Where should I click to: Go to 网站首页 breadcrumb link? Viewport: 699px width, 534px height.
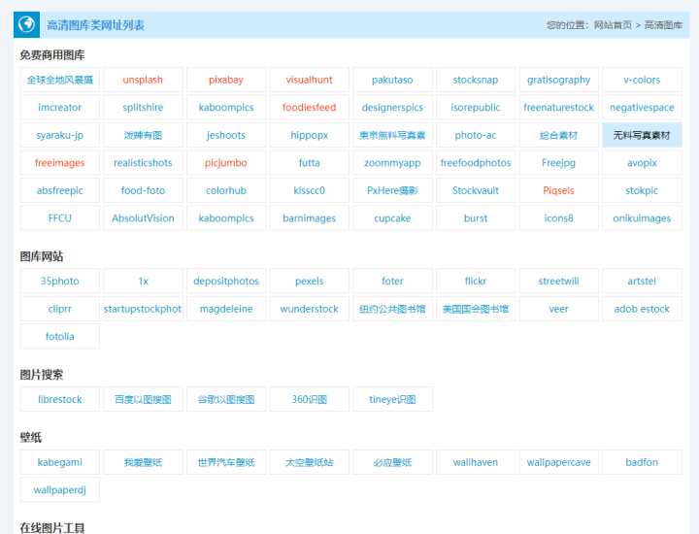tap(612, 25)
